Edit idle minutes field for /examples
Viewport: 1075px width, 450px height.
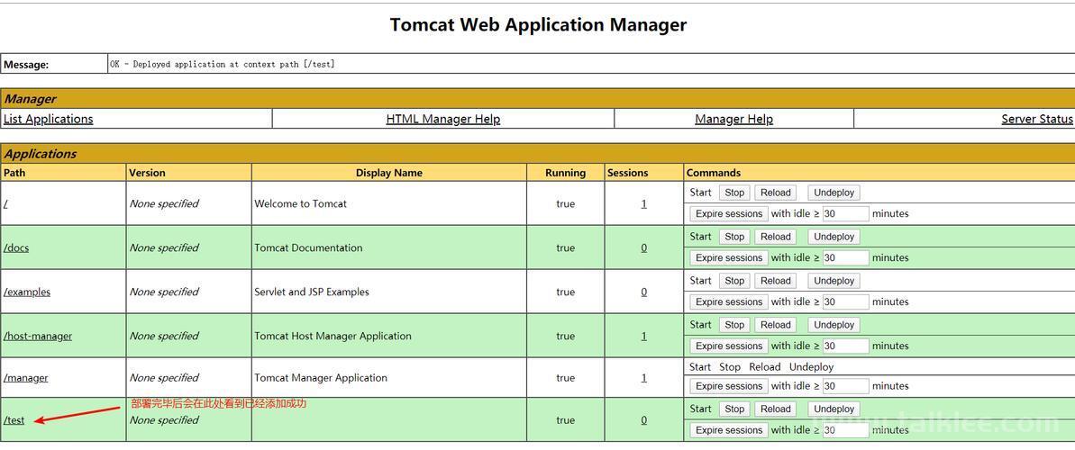[846, 301]
